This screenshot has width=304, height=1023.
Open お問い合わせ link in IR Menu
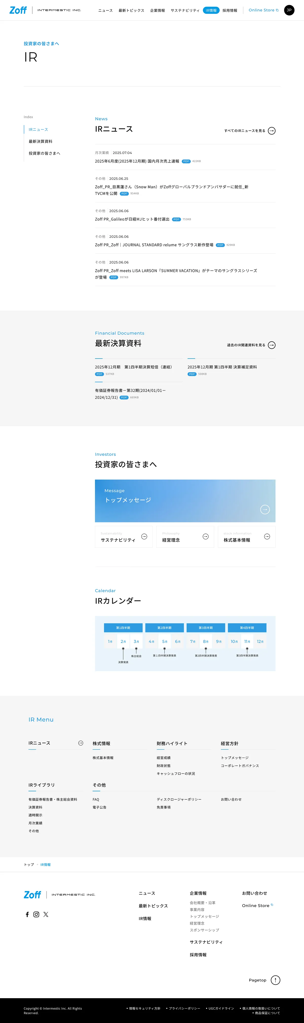coord(231,799)
